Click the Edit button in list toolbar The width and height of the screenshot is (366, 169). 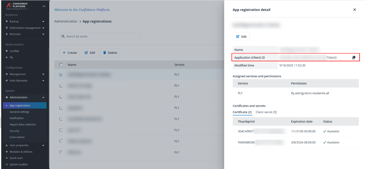tap(90, 53)
